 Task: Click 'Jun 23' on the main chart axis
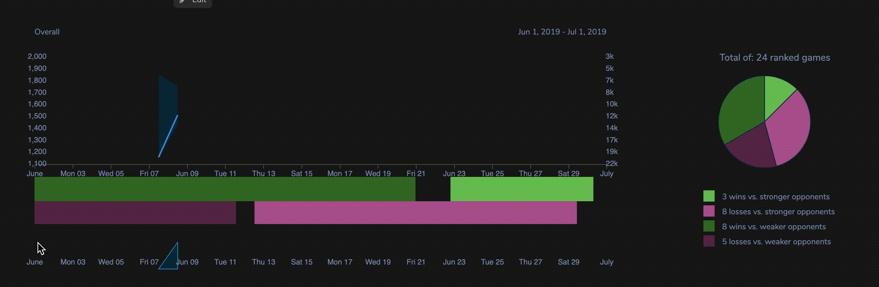(x=454, y=173)
